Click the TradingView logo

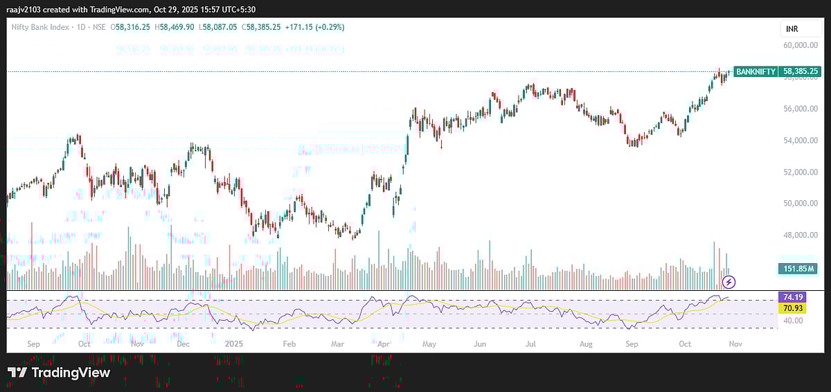point(59,373)
